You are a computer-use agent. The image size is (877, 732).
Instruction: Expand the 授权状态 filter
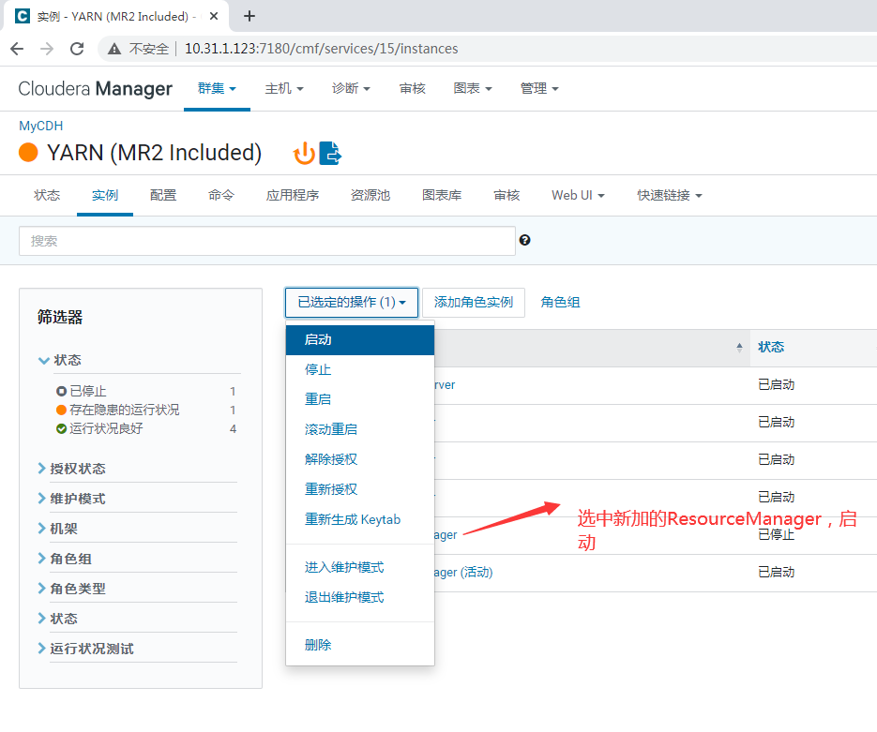tap(71, 469)
